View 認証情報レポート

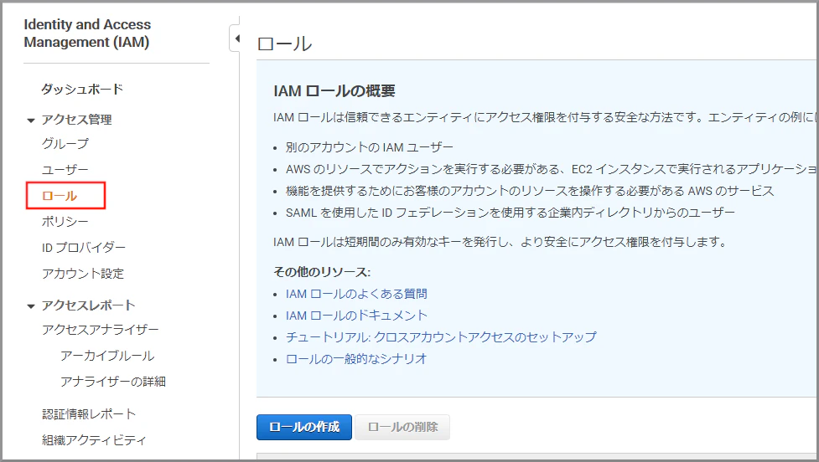point(89,414)
